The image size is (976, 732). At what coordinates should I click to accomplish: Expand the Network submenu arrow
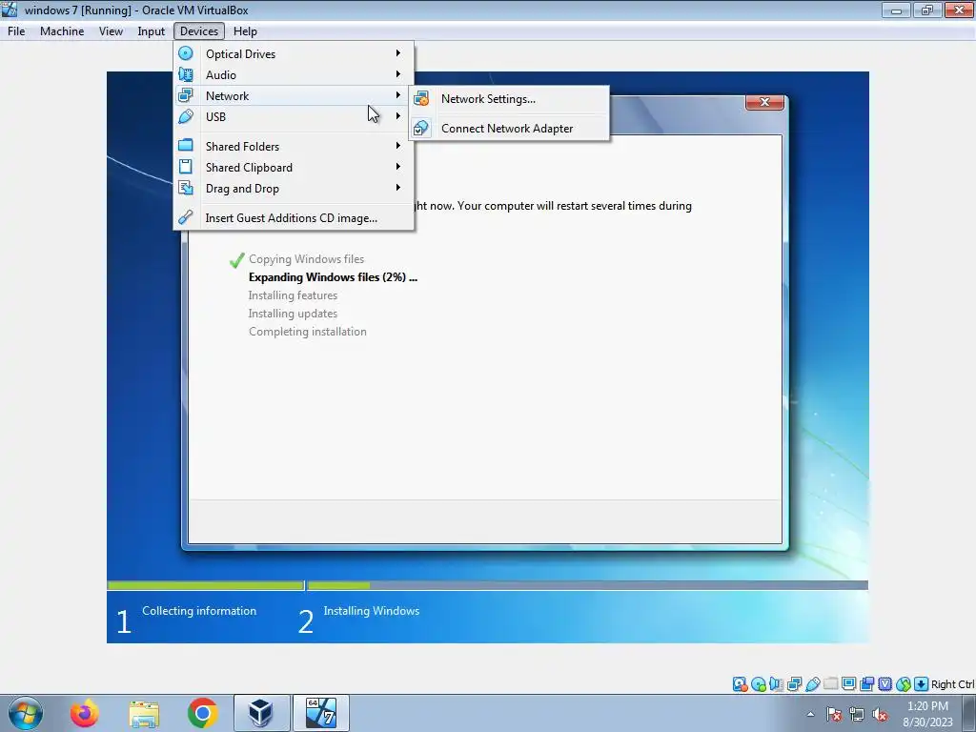point(398,95)
